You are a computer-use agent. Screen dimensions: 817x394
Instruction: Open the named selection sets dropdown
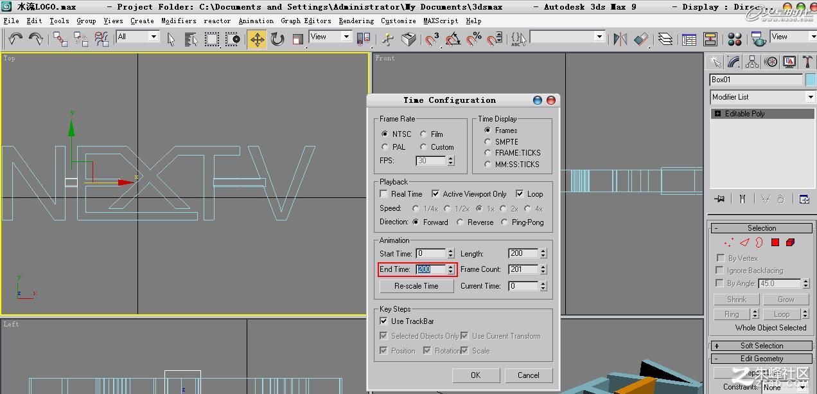(600, 37)
